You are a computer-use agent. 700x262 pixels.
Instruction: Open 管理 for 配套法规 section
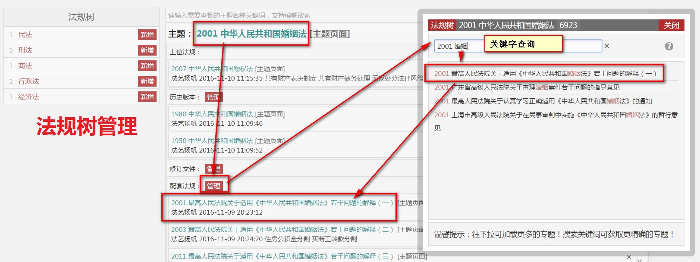pos(213,186)
